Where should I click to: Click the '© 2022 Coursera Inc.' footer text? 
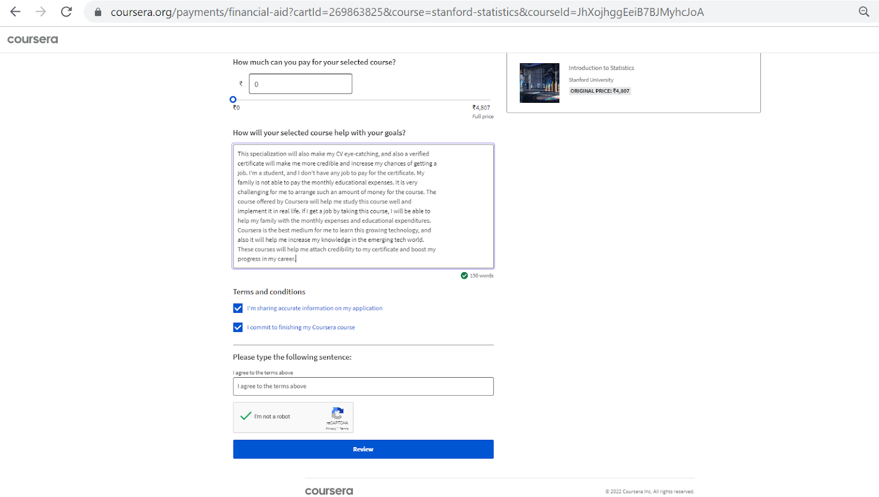pyautogui.click(x=650, y=492)
